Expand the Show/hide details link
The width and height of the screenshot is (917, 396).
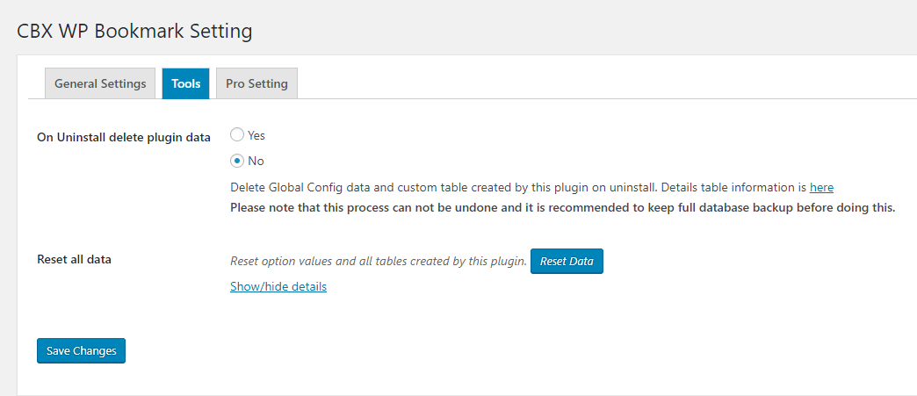tap(278, 286)
